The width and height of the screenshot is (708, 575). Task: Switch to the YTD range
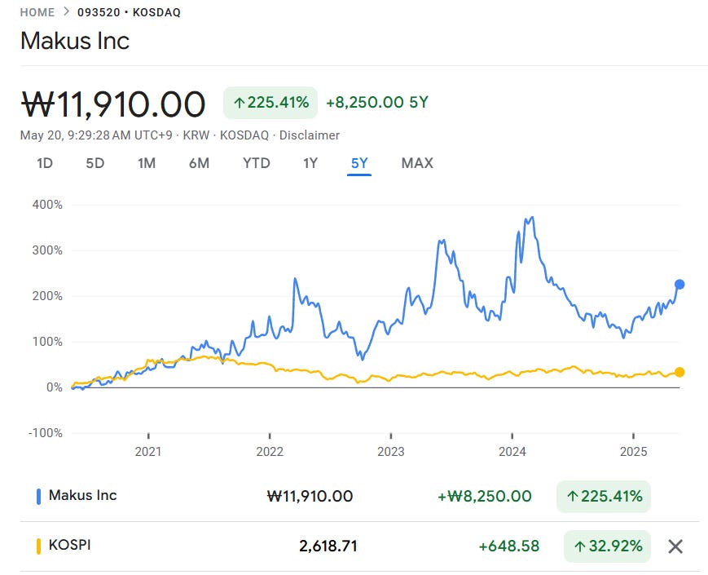point(257,163)
